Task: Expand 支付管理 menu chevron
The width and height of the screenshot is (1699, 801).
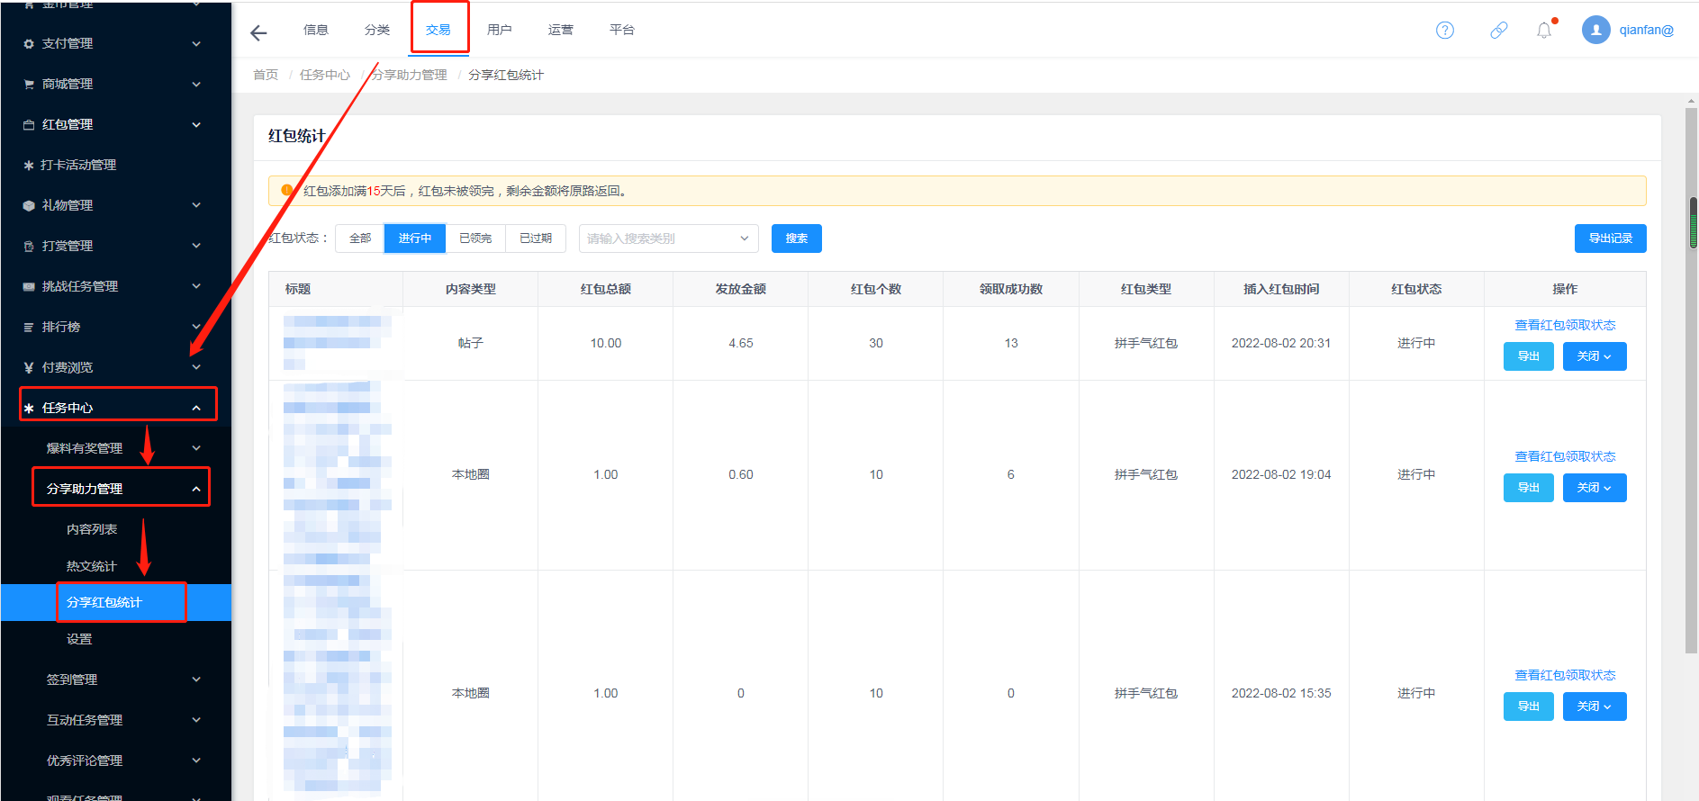Action: [x=196, y=44]
